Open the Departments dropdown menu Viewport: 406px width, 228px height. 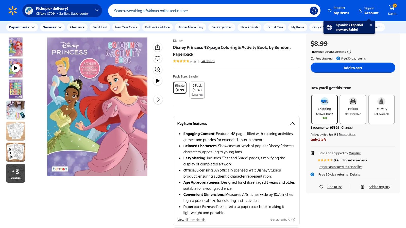coord(22,27)
